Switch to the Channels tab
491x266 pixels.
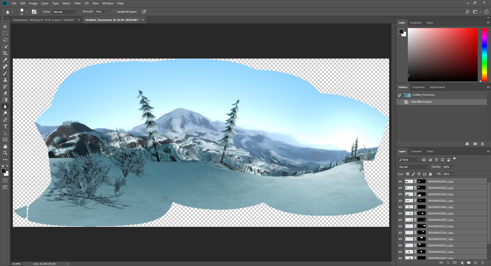[x=416, y=151]
